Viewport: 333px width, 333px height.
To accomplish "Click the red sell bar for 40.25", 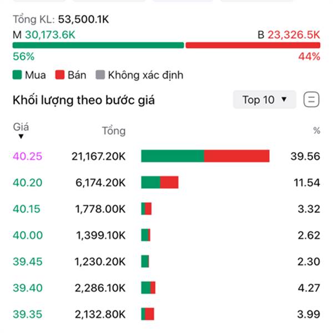I will [x=237, y=157].
